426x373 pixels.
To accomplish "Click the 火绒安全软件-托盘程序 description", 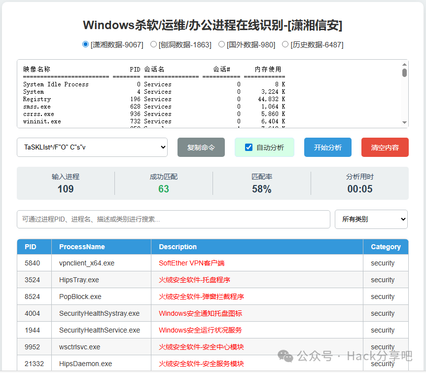I will (194, 280).
